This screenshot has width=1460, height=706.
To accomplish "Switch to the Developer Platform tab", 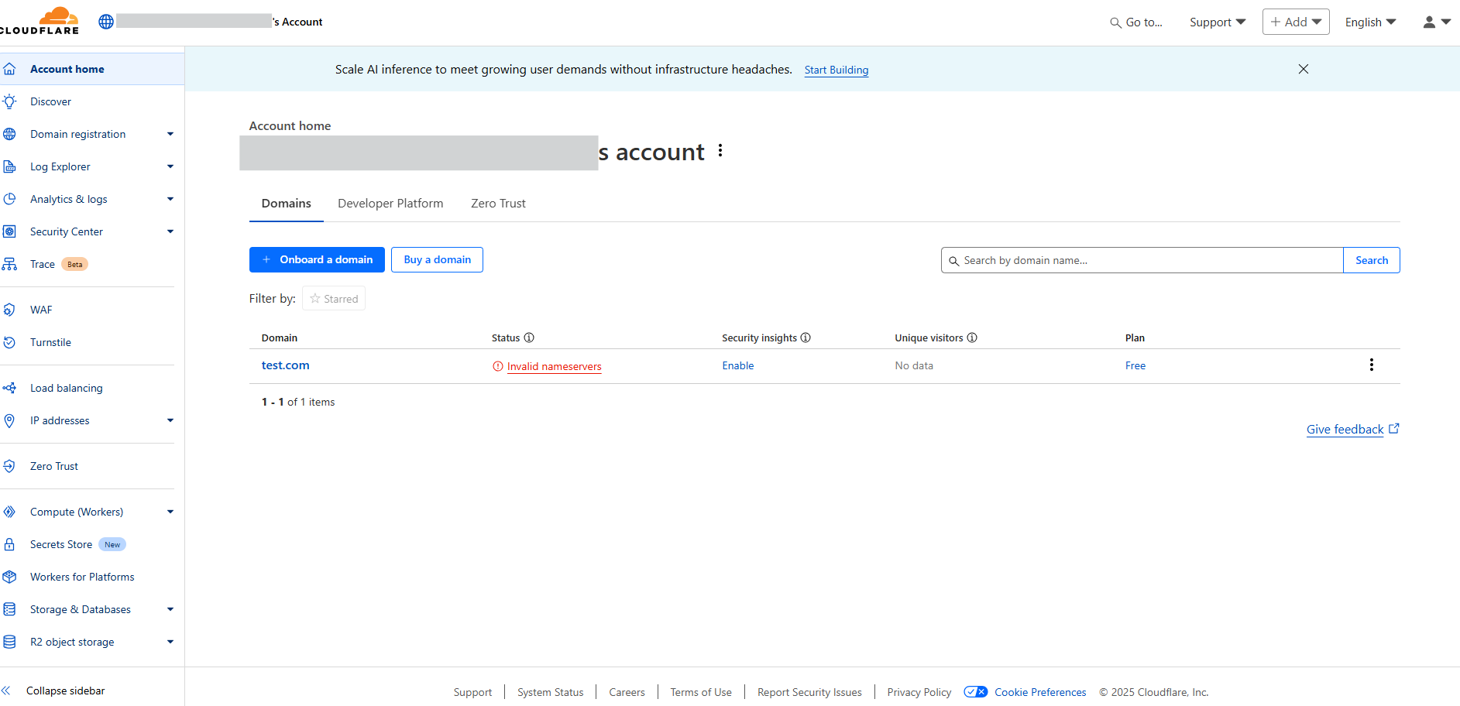I will (x=390, y=203).
